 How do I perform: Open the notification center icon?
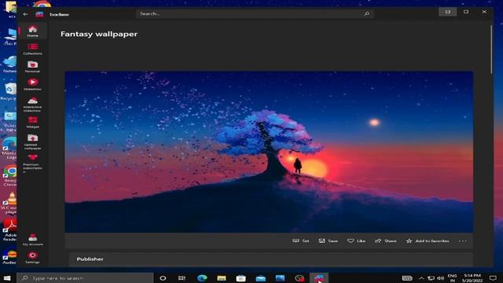click(x=493, y=278)
